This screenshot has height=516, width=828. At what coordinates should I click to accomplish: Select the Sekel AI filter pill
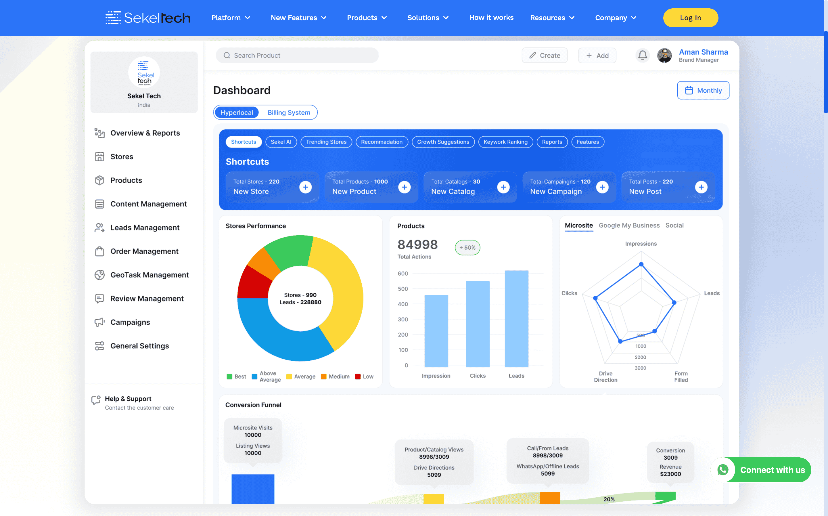coord(281,142)
